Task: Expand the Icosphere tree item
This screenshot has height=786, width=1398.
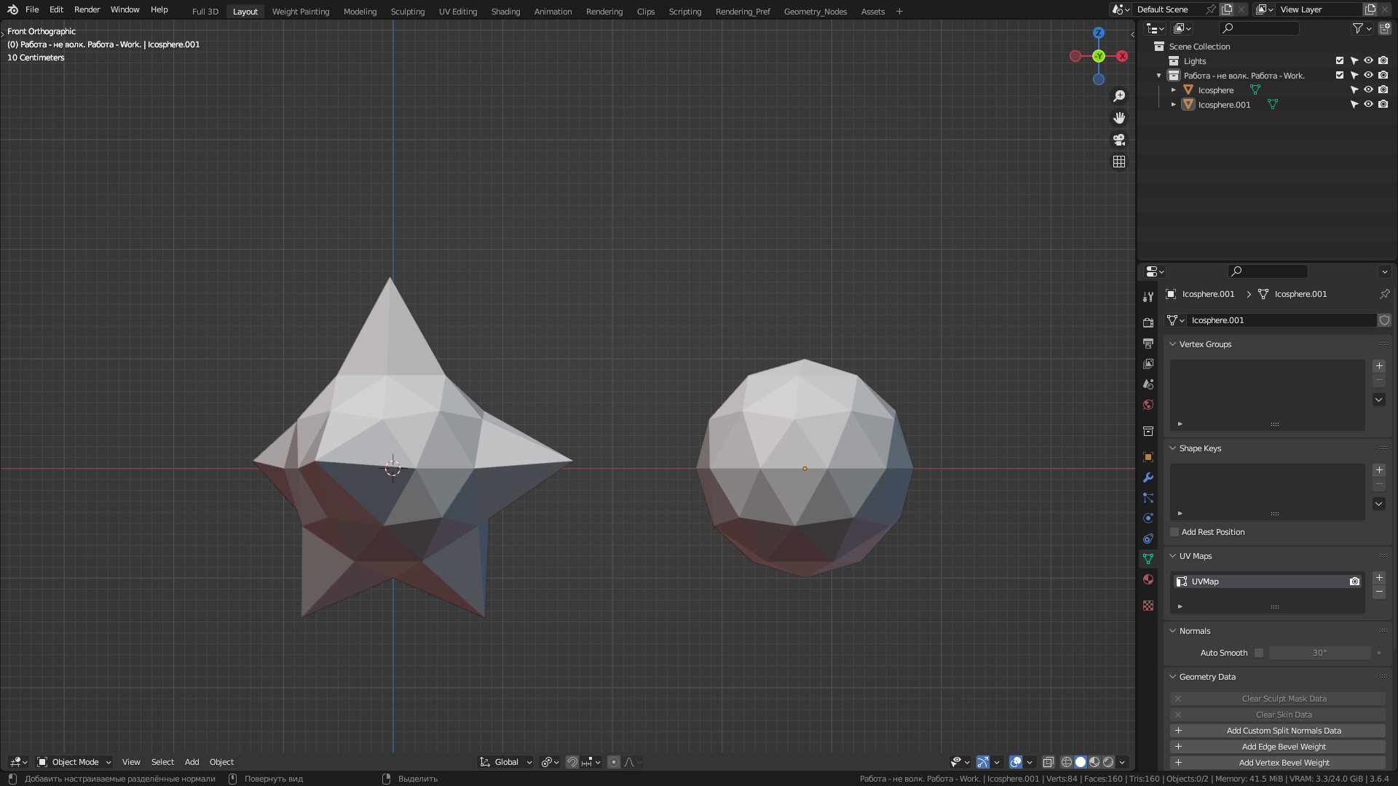Action: (x=1174, y=90)
